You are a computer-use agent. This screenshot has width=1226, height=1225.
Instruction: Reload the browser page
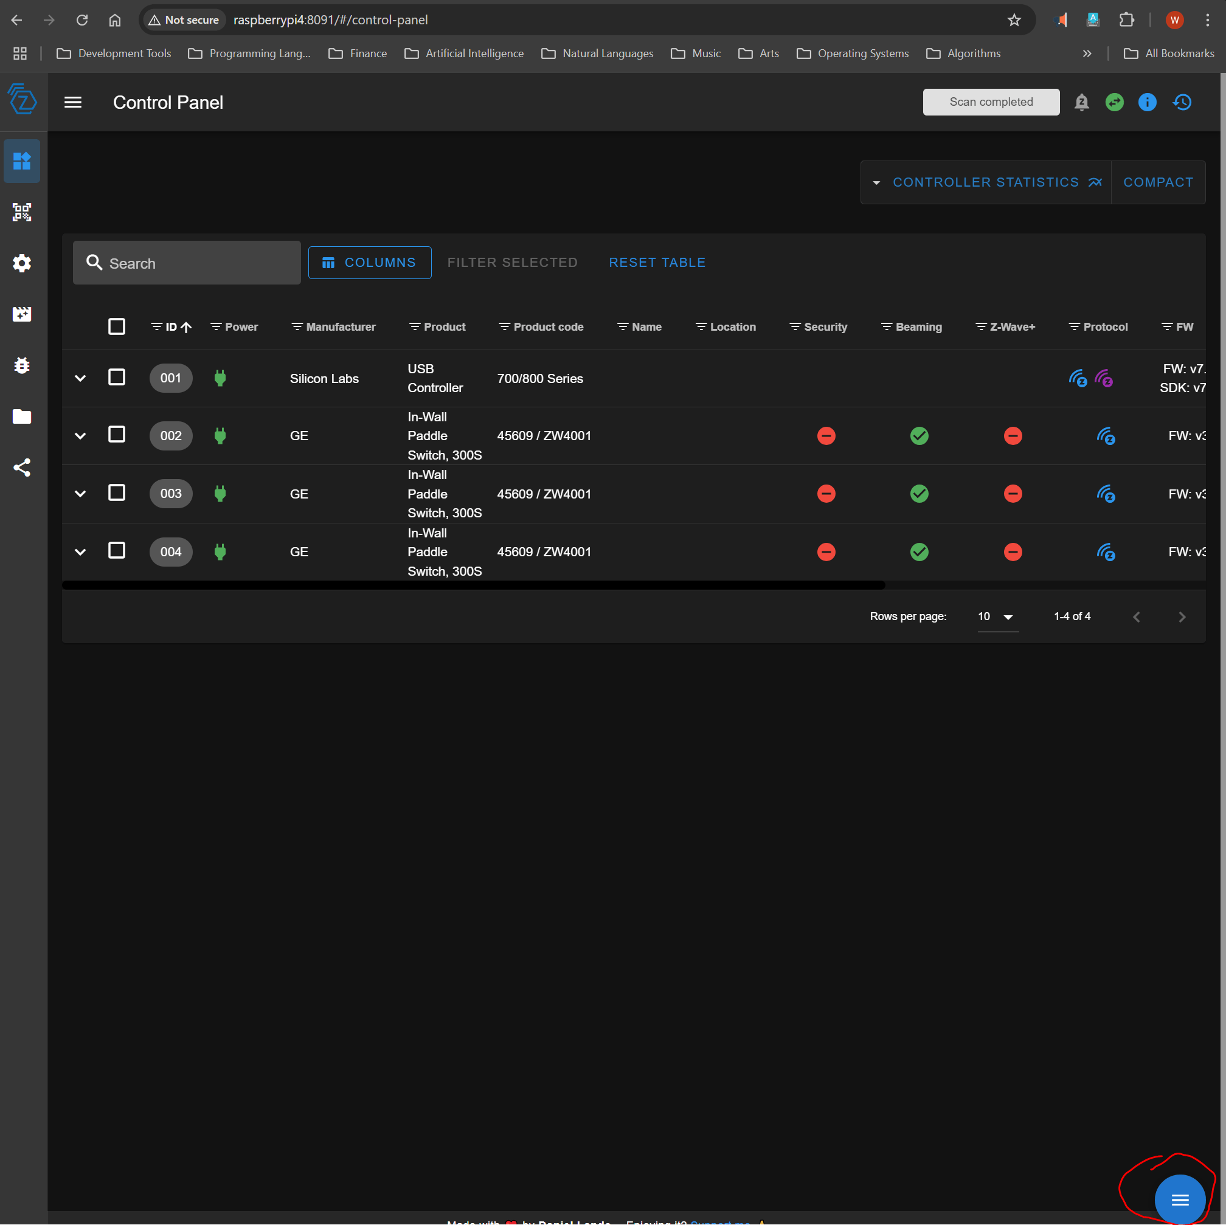pyautogui.click(x=82, y=19)
